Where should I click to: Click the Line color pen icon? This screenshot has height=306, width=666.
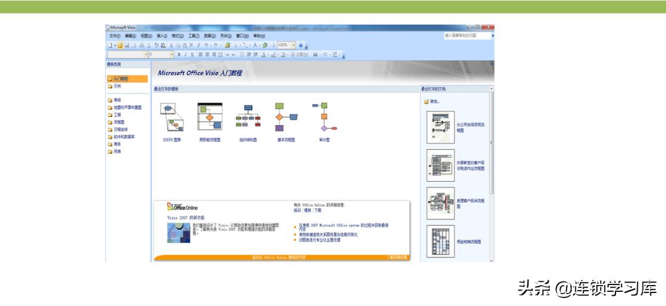(273, 54)
